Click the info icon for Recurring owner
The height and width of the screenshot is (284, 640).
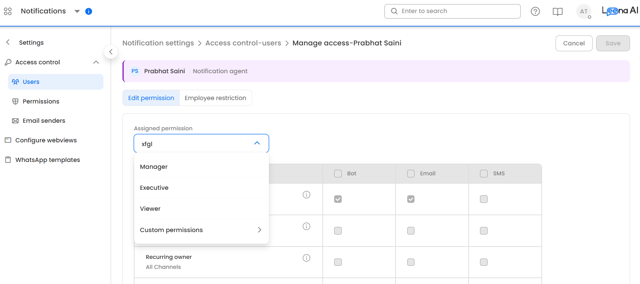[306, 258]
